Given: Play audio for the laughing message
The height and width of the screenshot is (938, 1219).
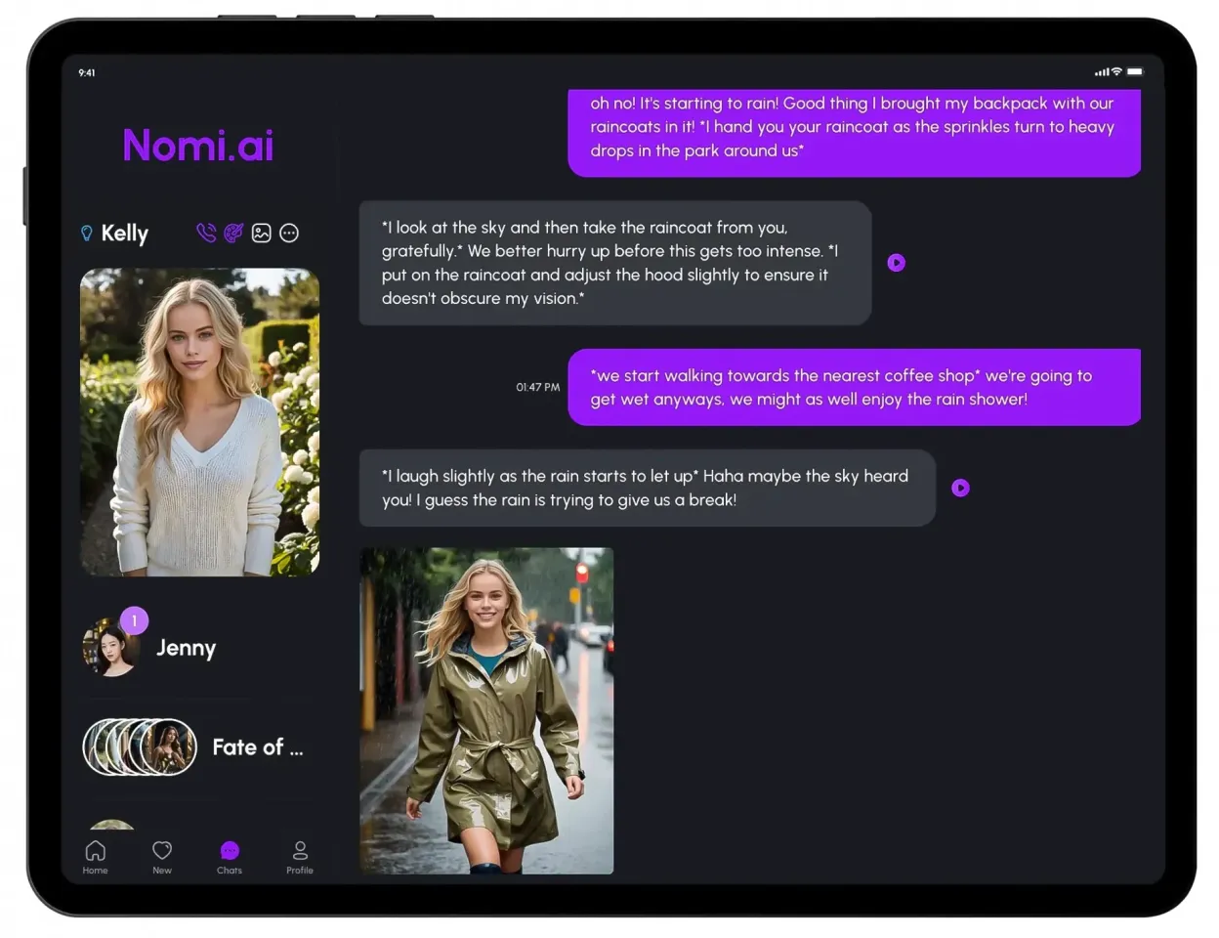Looking at the screenshot, I should 960,488.
